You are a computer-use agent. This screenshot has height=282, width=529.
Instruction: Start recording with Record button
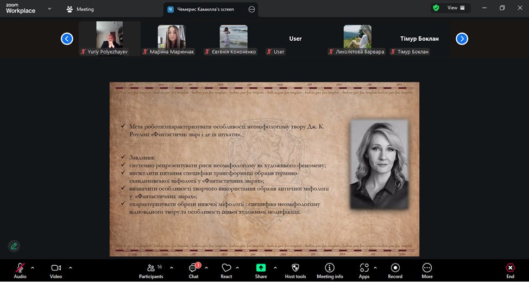395,268
